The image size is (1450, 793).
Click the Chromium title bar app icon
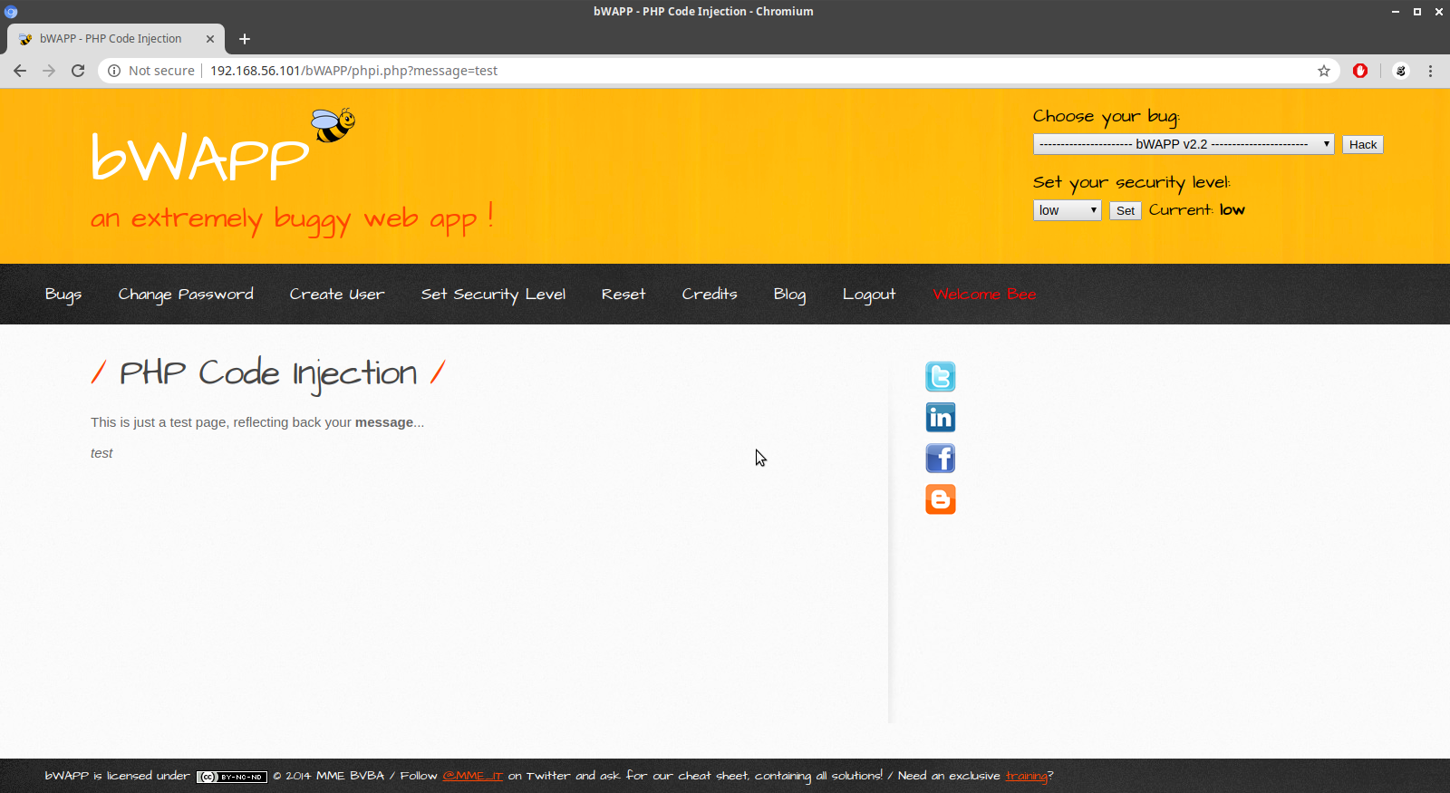click(11, 12)
